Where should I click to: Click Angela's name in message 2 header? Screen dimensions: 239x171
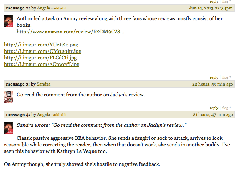(44, 8)
